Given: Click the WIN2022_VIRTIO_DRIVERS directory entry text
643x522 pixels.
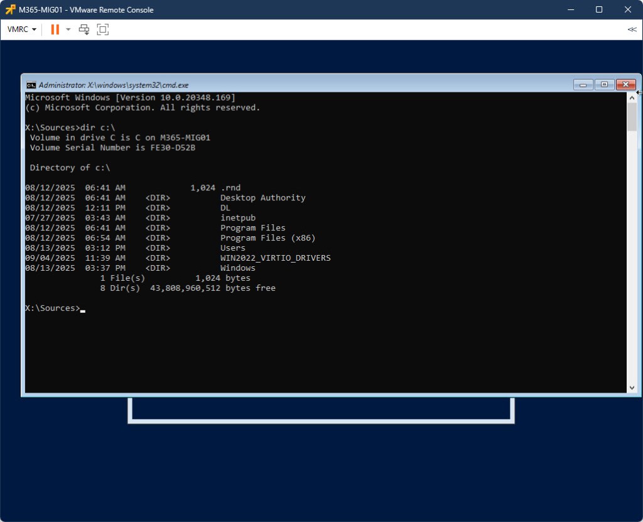Looking at the screenshot, I should 275,258.
